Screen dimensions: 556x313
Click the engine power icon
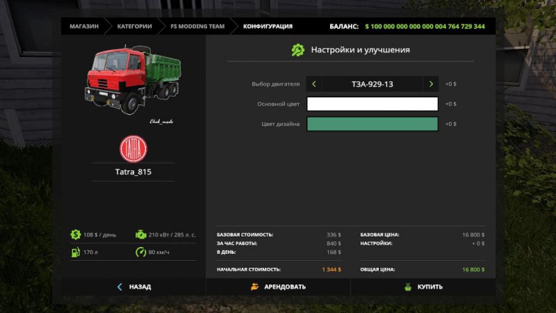coord(141,235)
